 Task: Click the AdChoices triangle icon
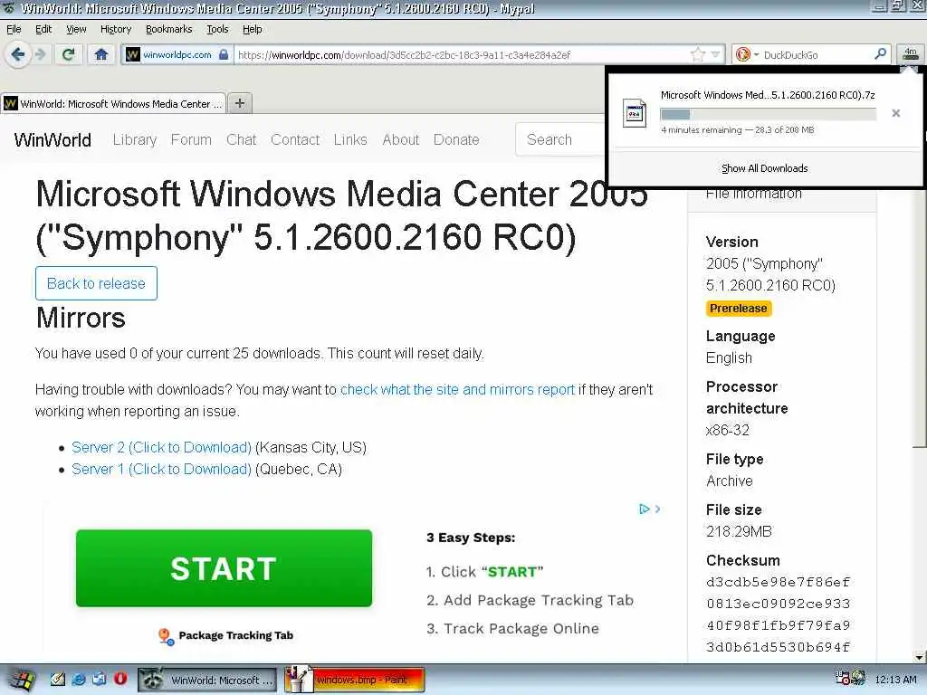pyautogui.click(x=644, y=509)
